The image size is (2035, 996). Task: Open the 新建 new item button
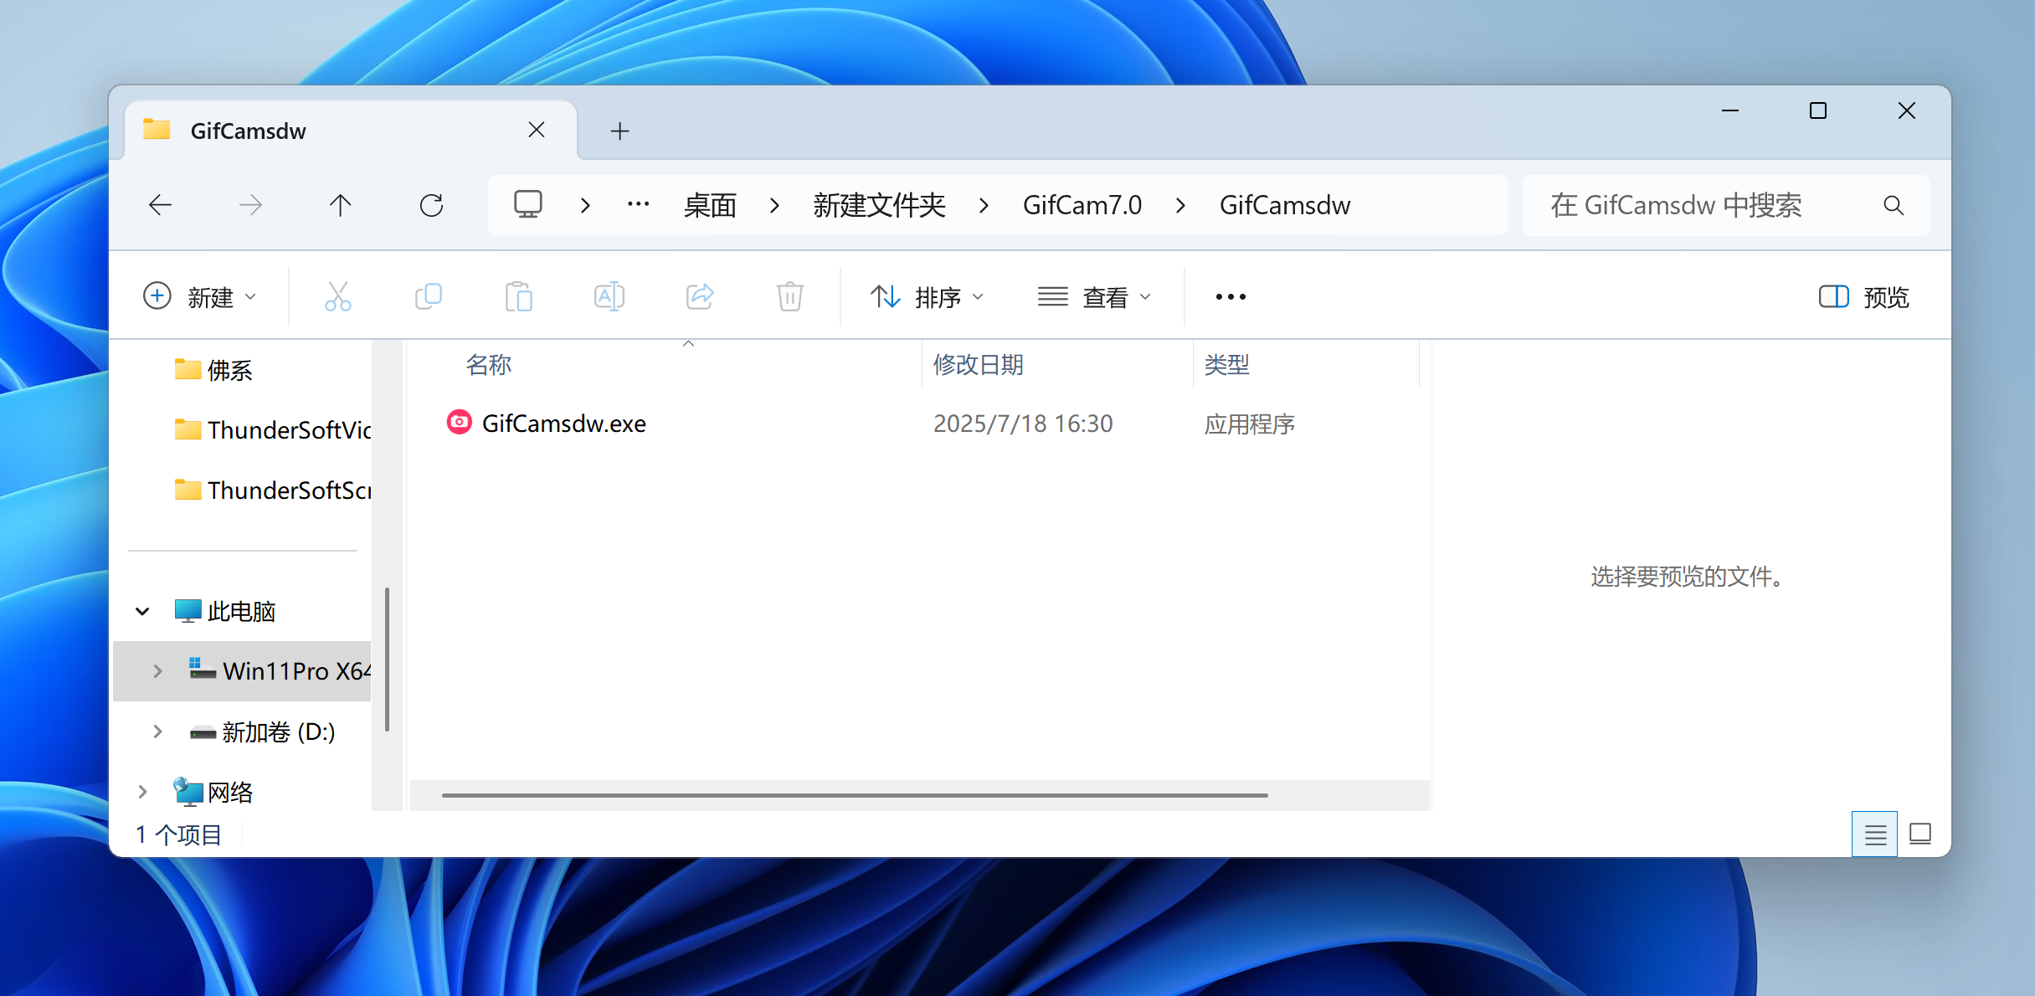pos(199,296)
